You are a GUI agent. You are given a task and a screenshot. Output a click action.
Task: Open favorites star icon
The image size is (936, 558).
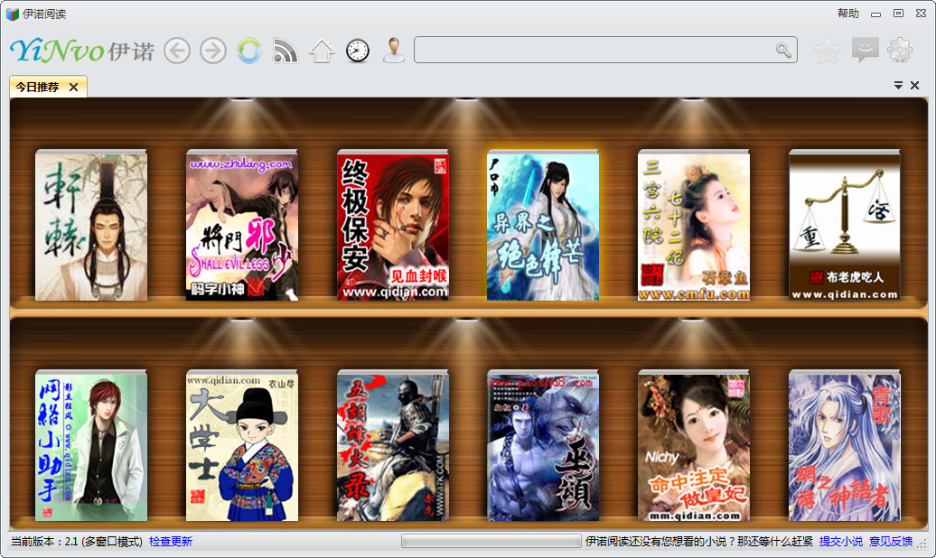828,51
